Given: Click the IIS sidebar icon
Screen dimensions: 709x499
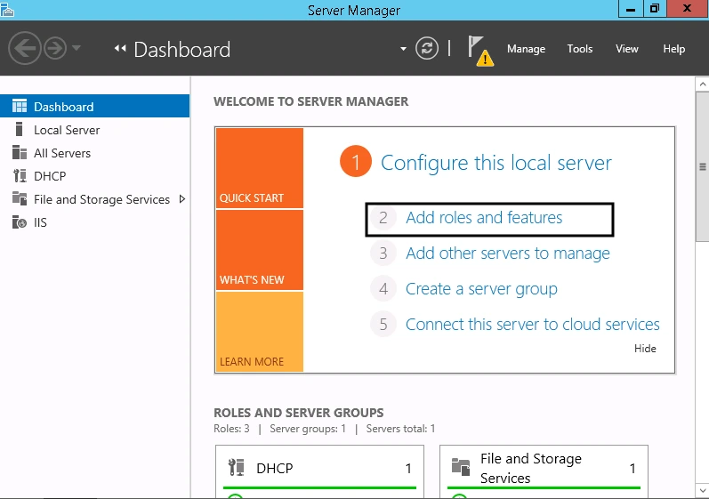Looking at the screenshot, I should 20,222.
